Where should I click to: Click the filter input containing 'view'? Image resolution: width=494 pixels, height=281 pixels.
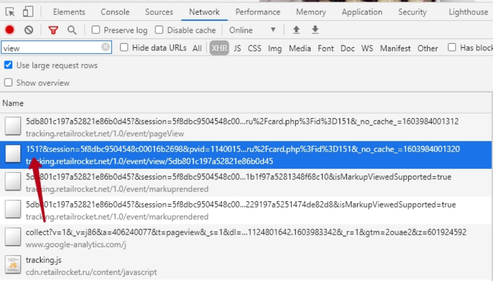(x=50, y=48)
